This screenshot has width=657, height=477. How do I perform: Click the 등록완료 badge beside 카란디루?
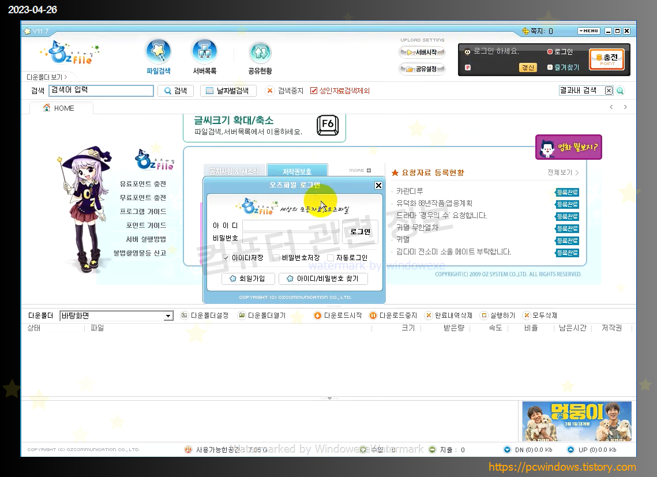point(568,192)
